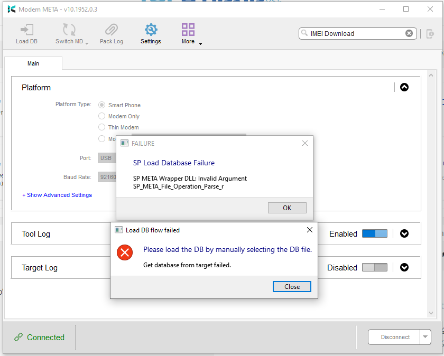Expand the Tool Log section
444x356 pixels.
[404, 233]
